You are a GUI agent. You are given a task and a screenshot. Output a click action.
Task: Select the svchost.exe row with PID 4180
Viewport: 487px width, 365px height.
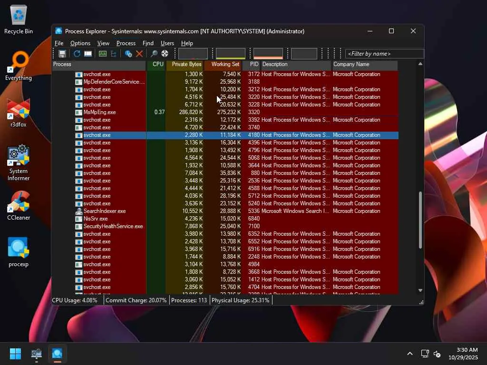225,135
